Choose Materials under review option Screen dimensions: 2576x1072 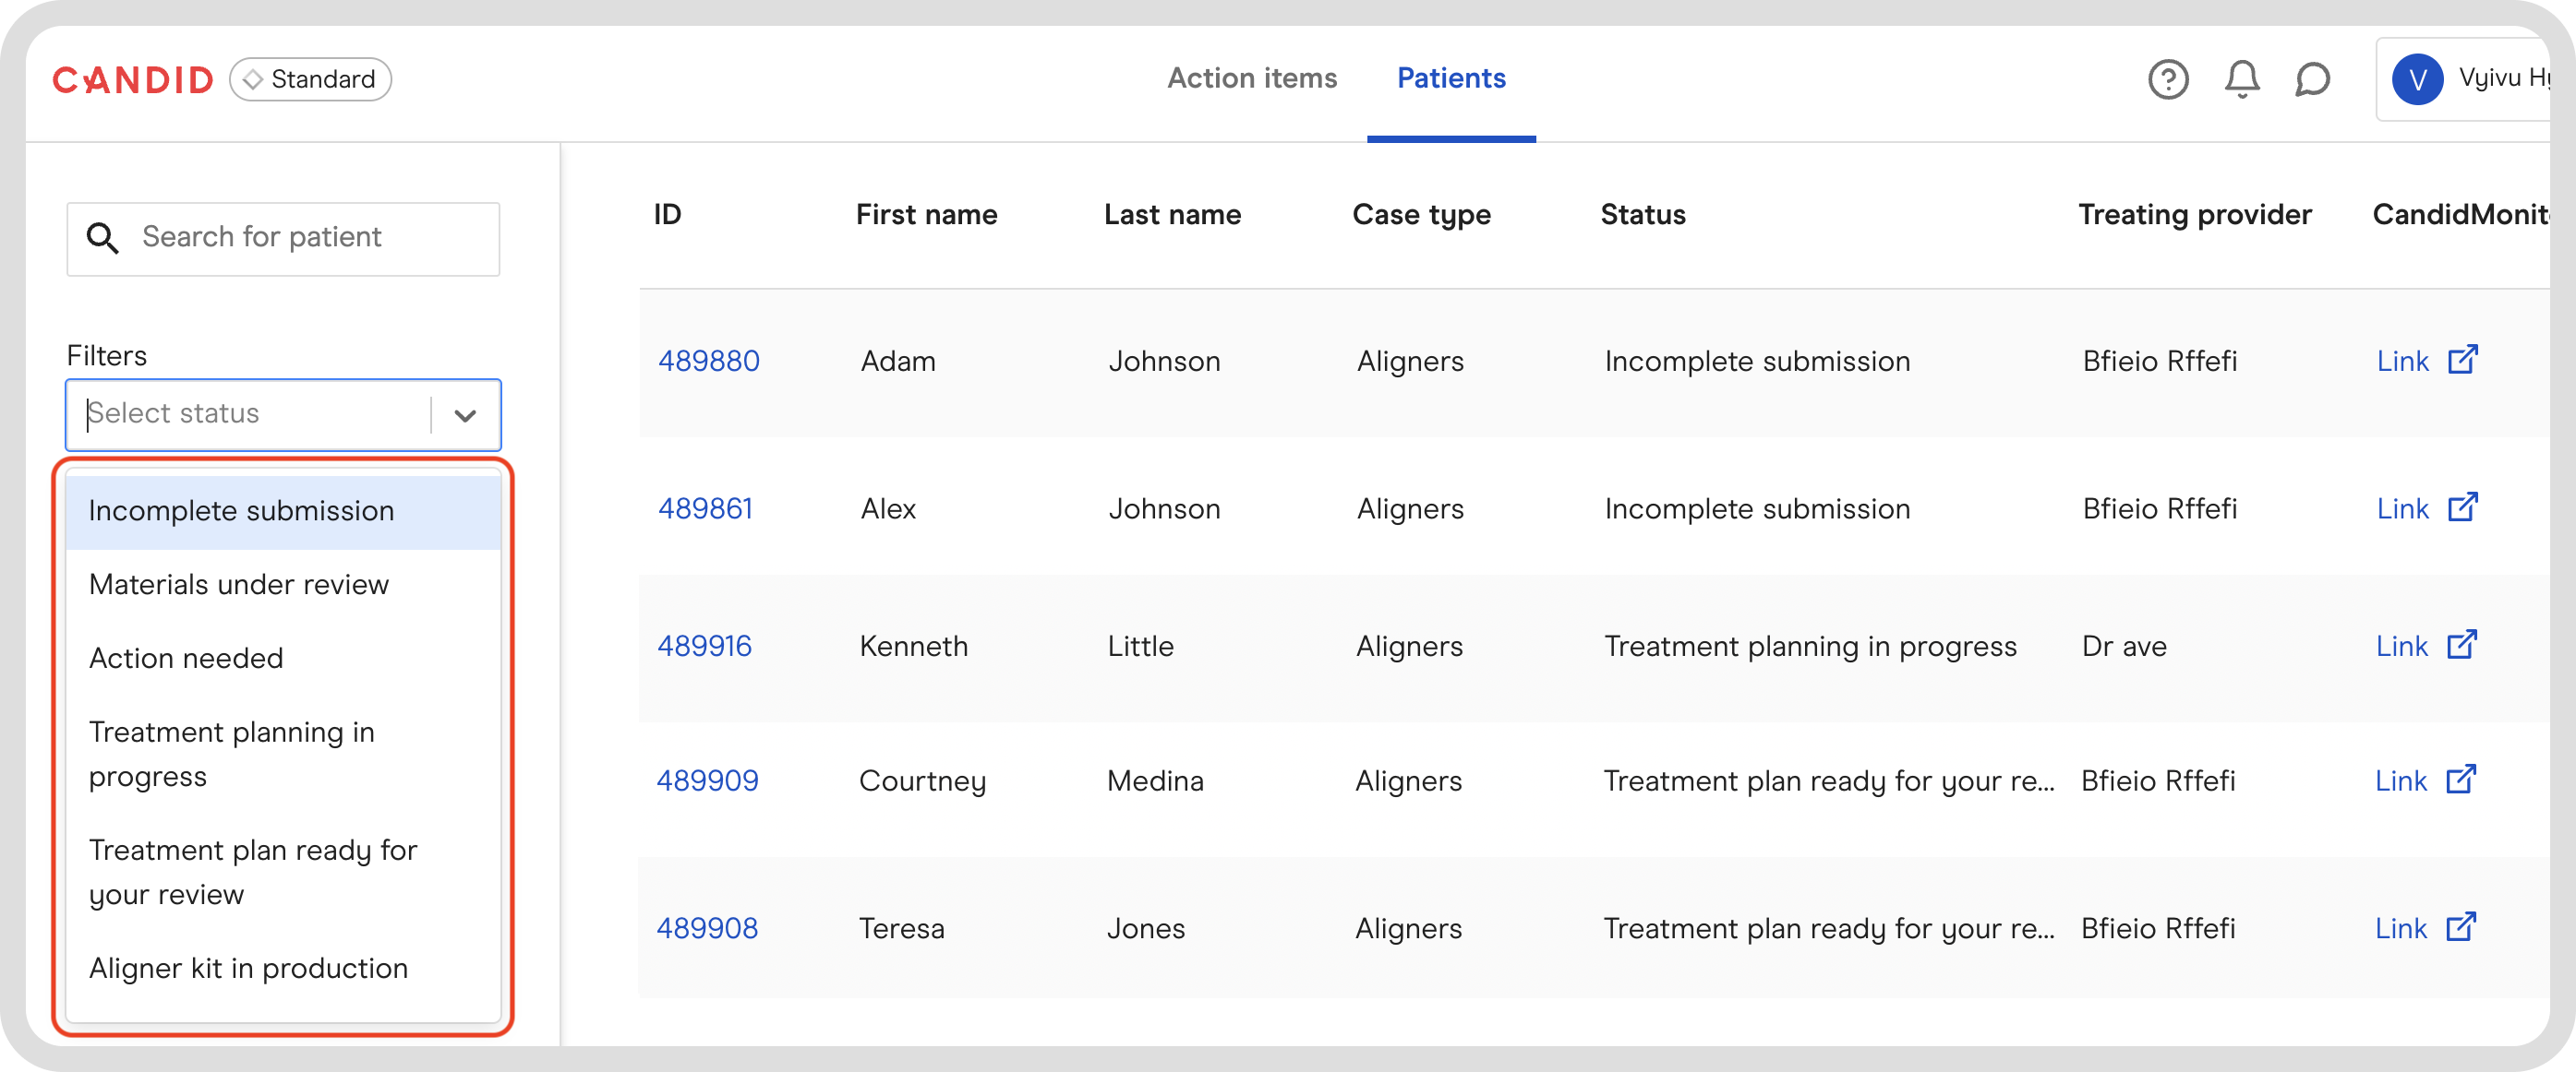click(239, 585)
